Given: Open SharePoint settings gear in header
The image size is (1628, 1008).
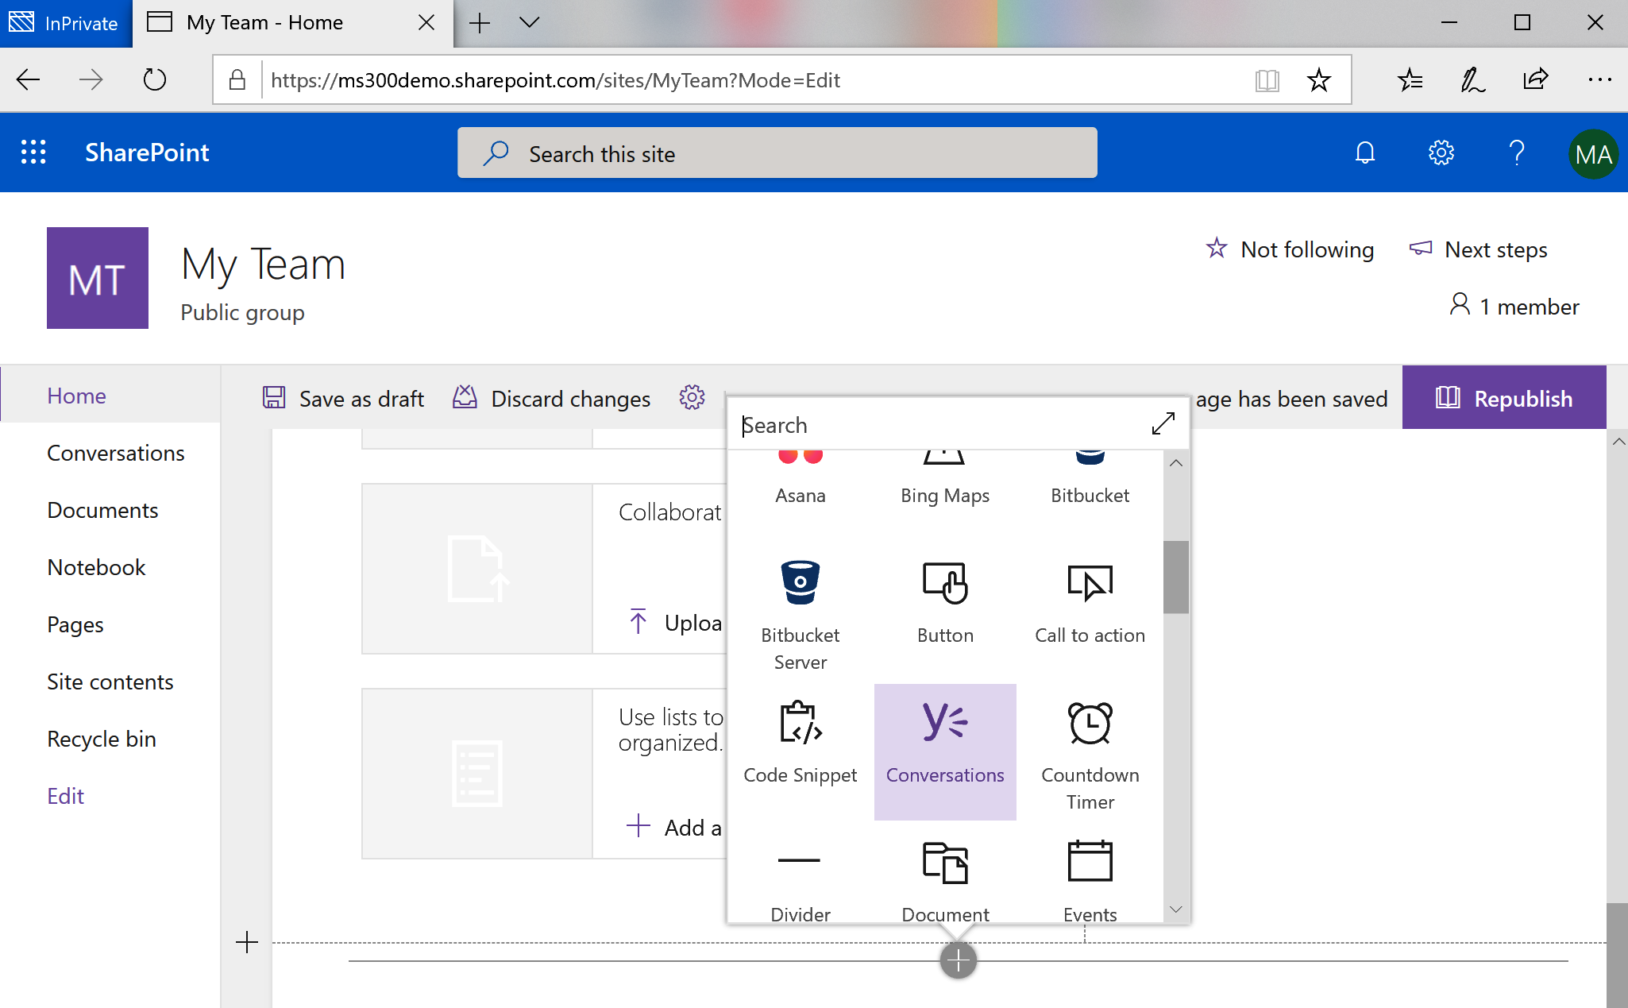Looking at the screenshot, I should [x=1441, y=153].
